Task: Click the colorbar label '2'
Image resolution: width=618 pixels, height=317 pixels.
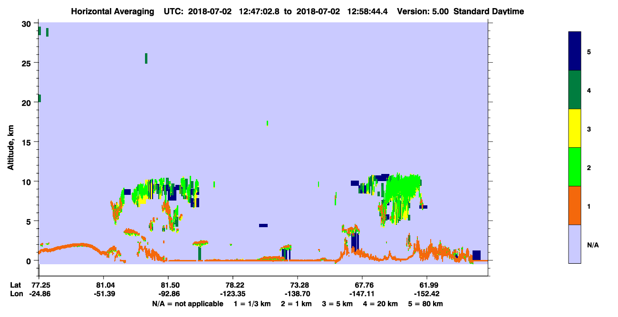Action: click(x=589, y=167)
